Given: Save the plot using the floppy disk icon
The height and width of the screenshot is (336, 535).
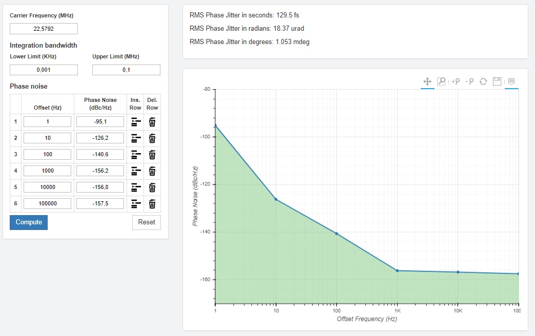Looking at the screenshot, I should [497, 81].
